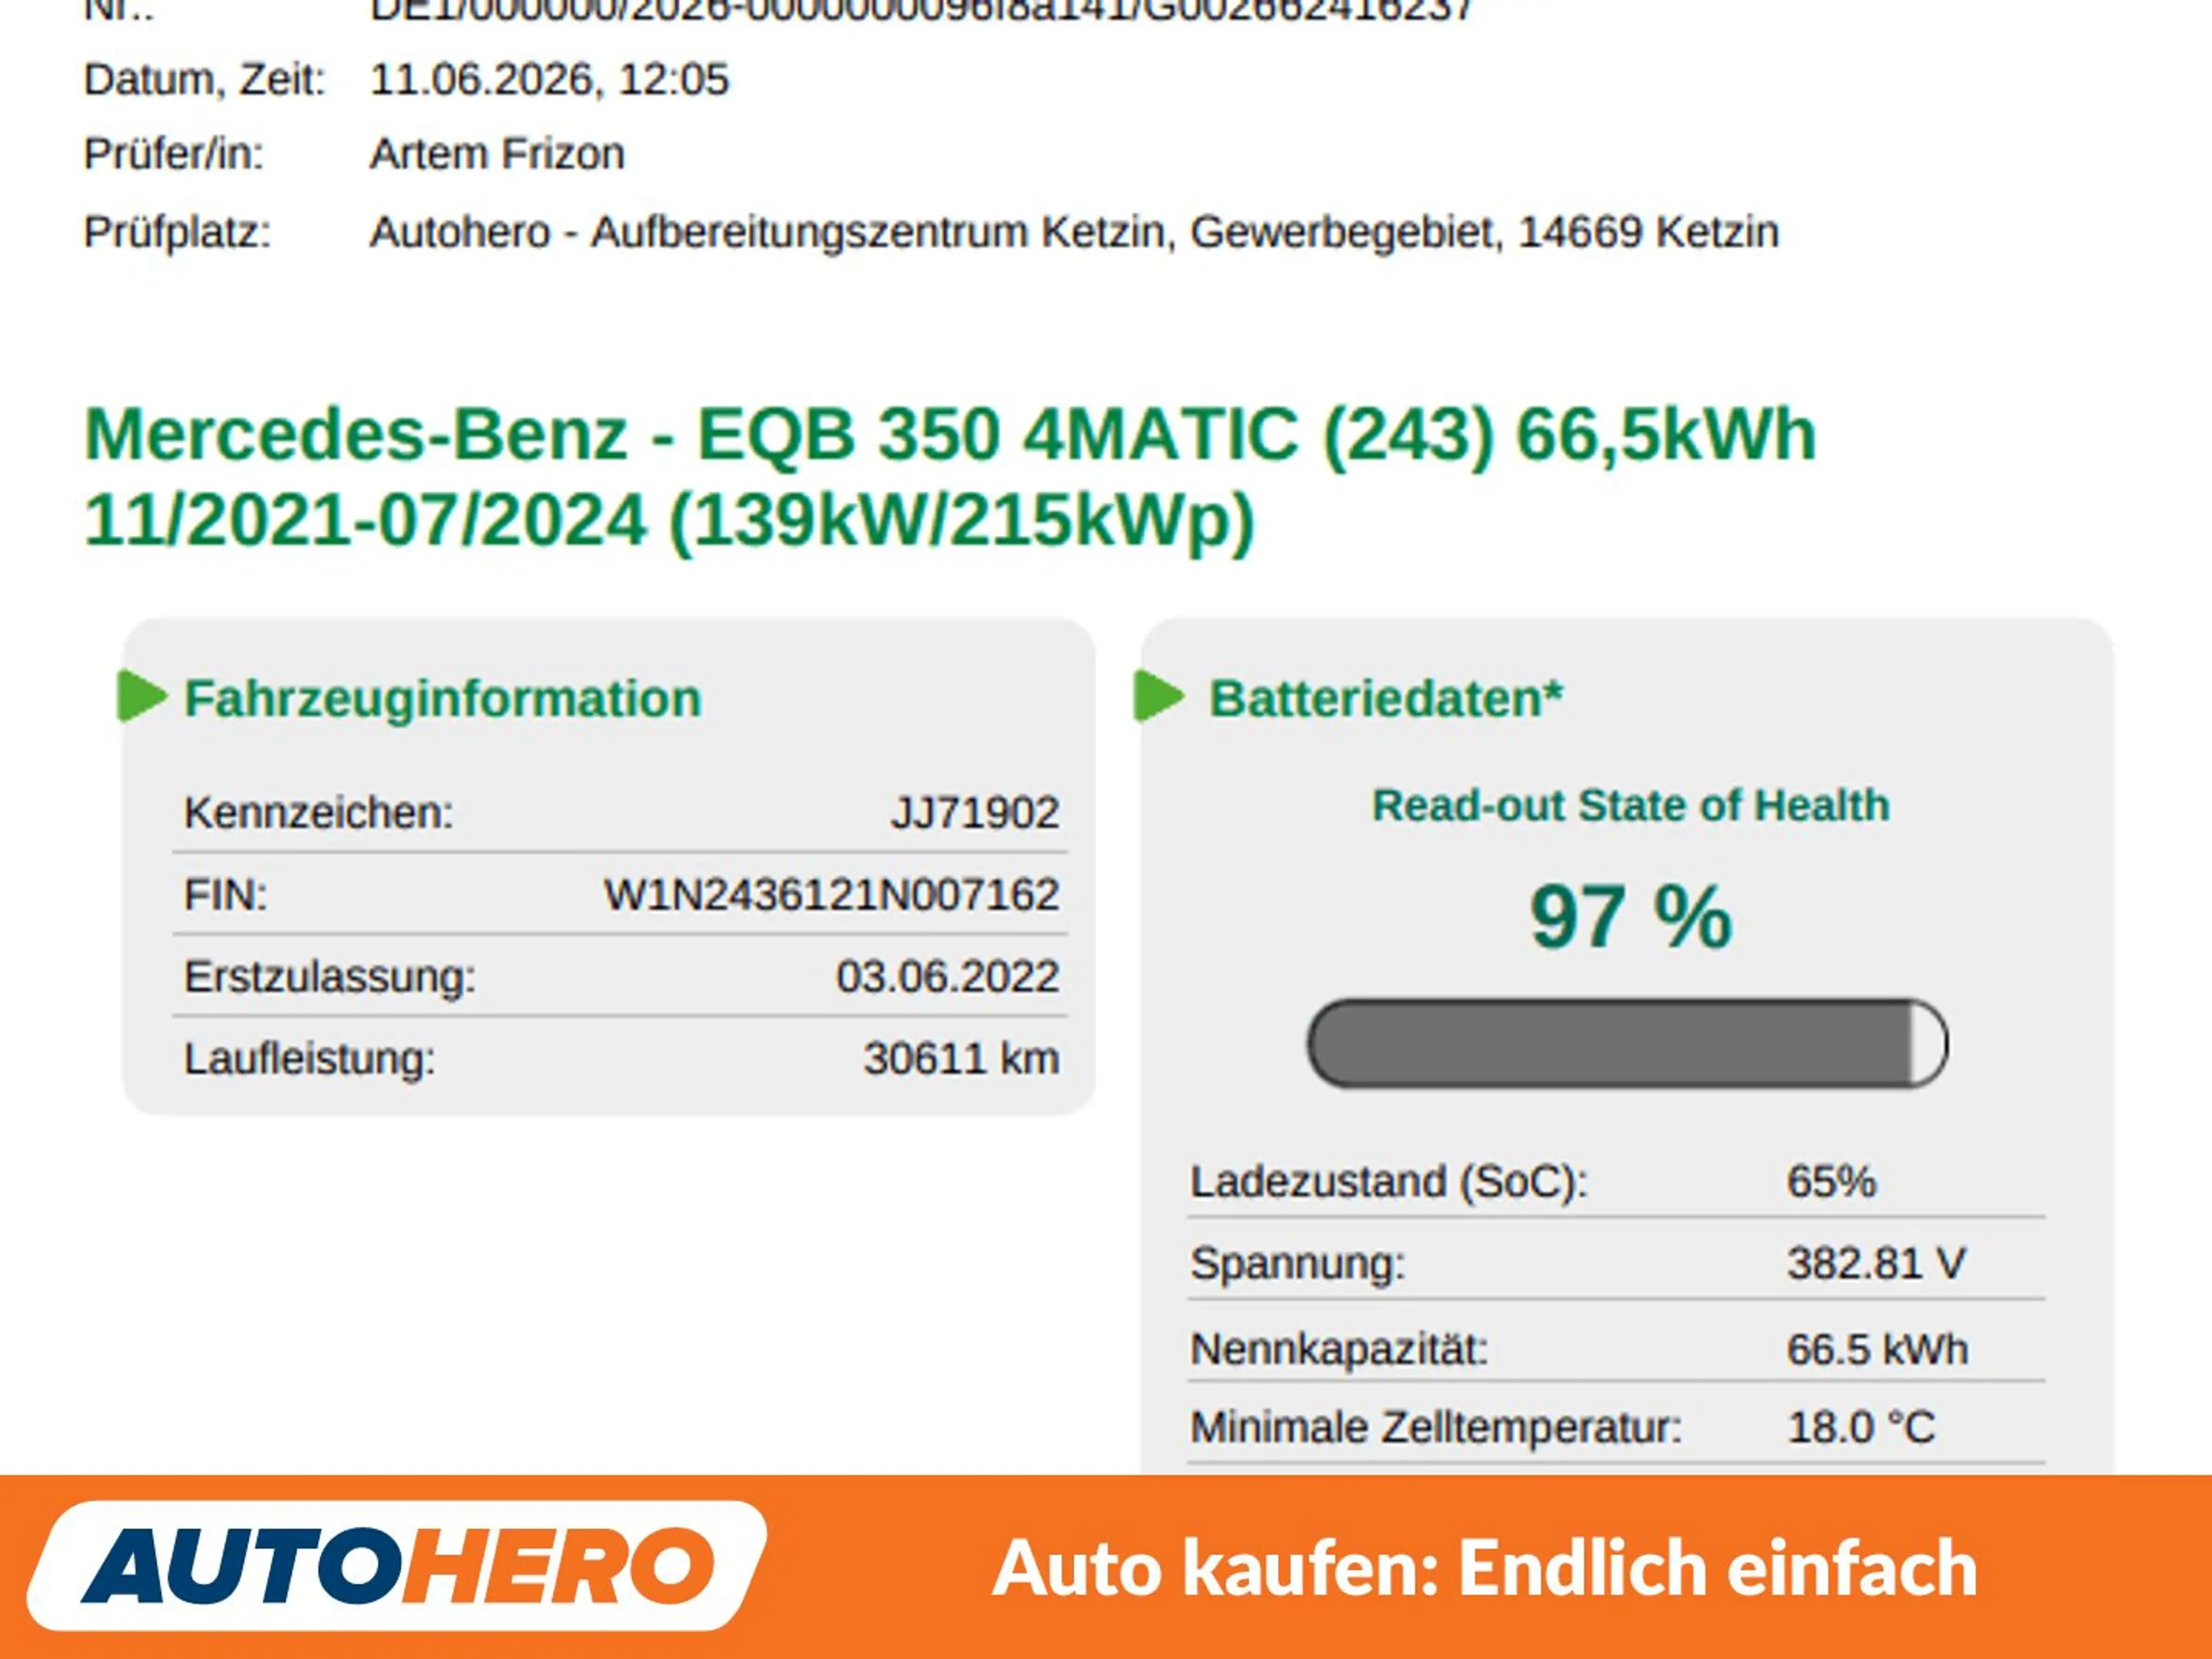Select the Batteriedaten* heading
Image resolution: width=2212 pixels, height=1659 pixels.
[1386, 698]
